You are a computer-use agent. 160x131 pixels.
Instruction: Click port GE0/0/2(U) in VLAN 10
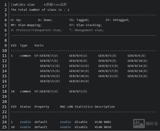click(x=78, y=91)
